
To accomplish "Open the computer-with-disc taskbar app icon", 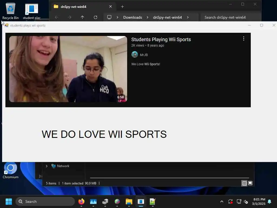I will pyautogui.click(x=105, y=201).
